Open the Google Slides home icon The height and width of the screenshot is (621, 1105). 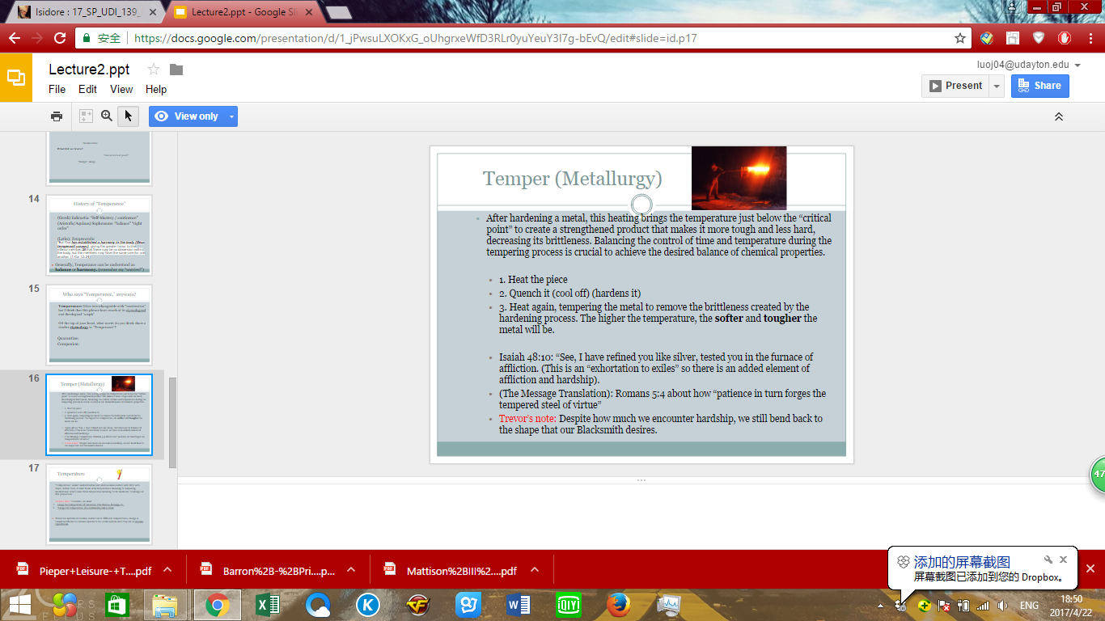pyautogui.click(x=16, y=78)
